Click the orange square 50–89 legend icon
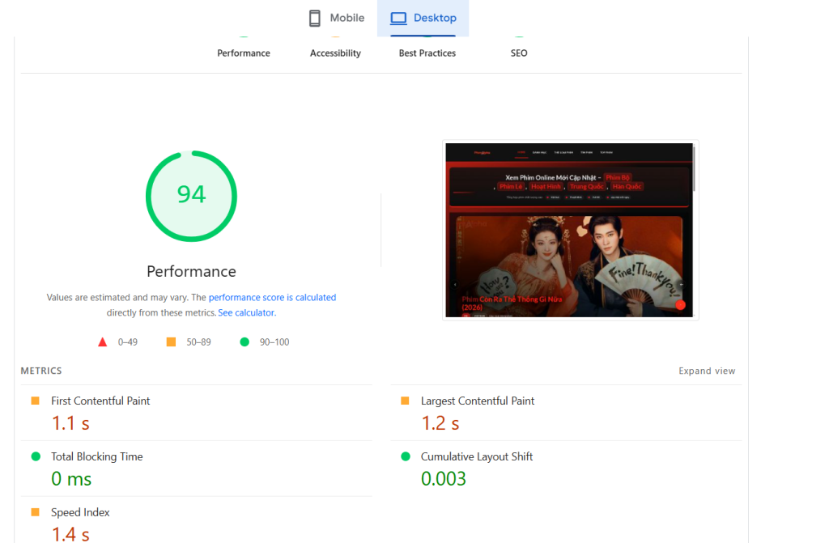829x543 pixels. [171, 342]
